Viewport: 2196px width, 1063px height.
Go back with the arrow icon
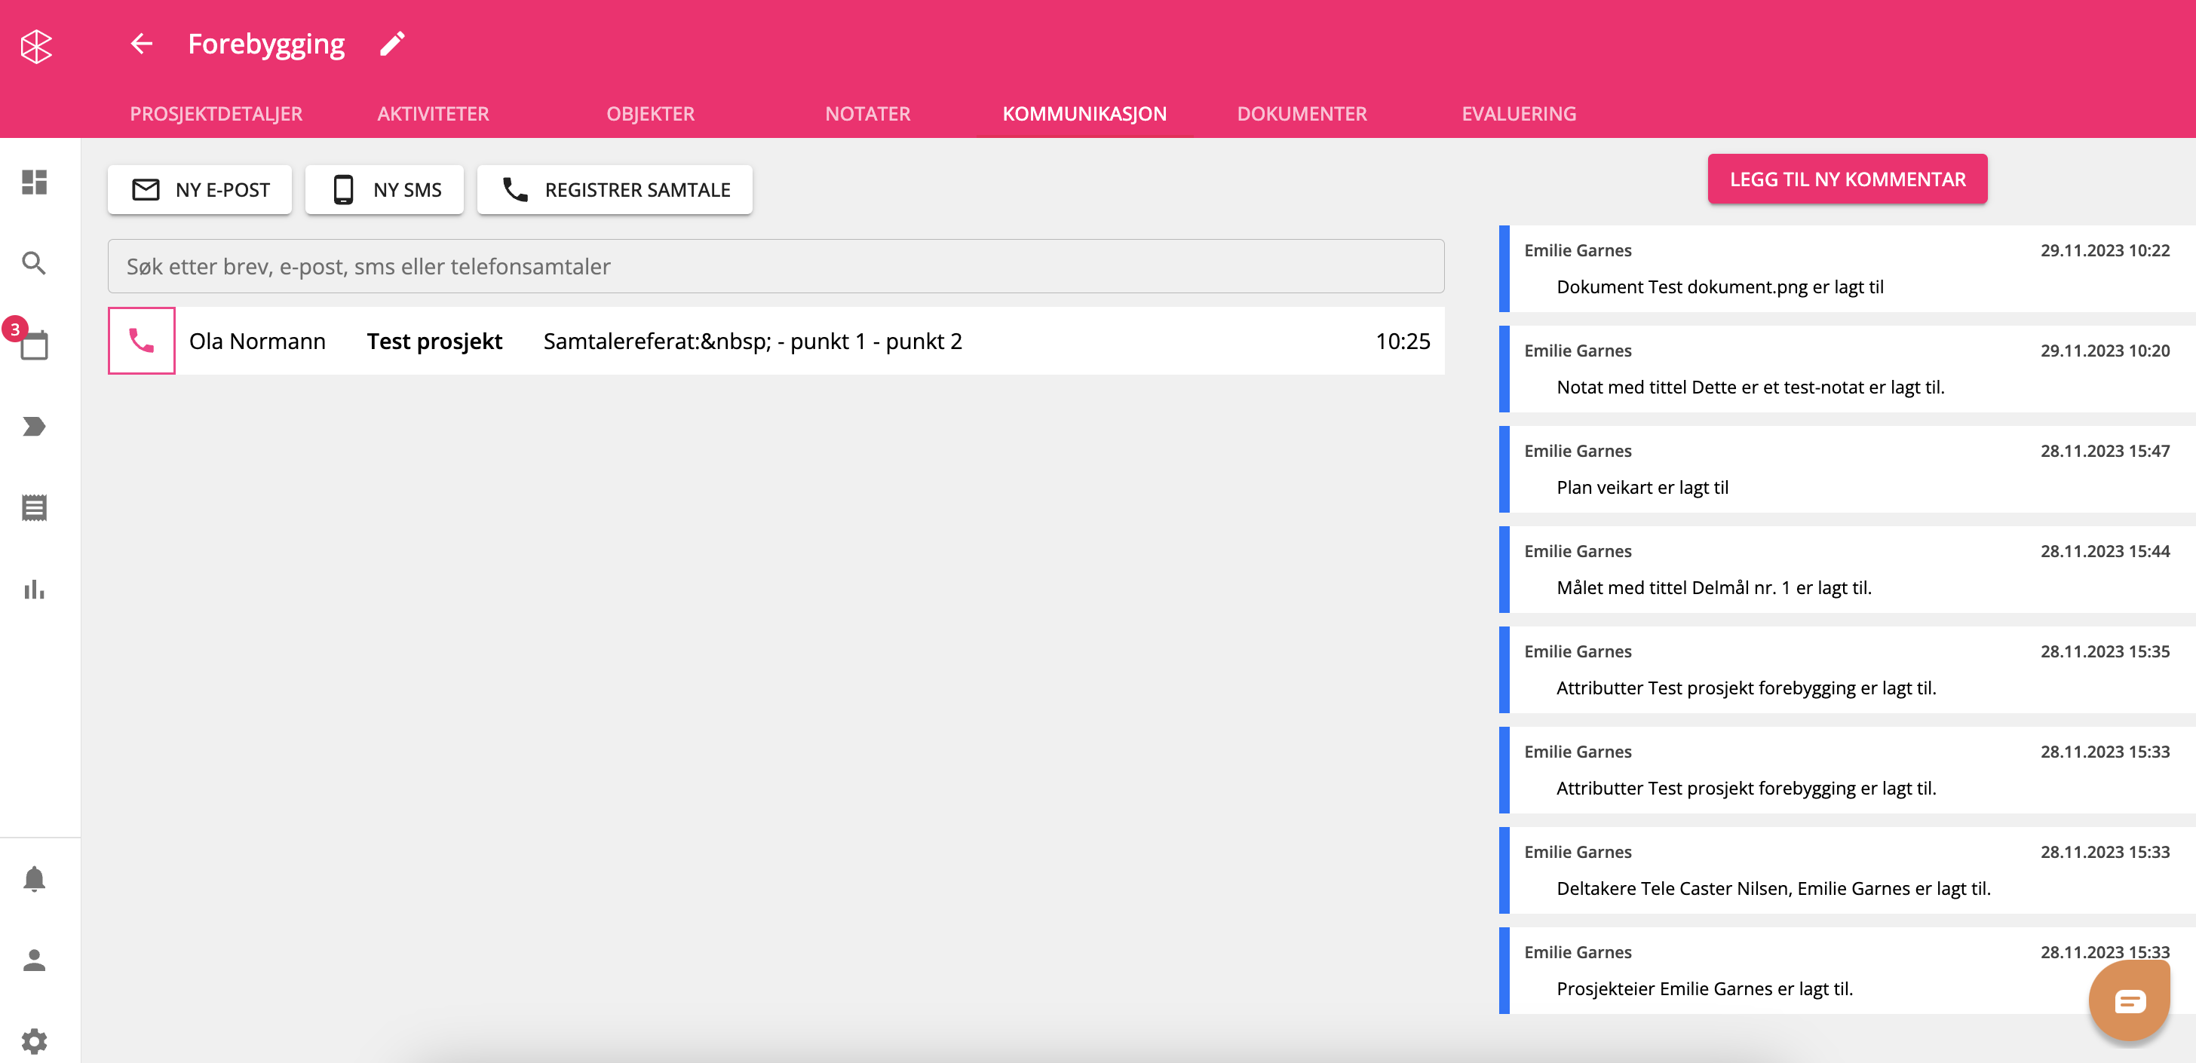coord(142,44)
